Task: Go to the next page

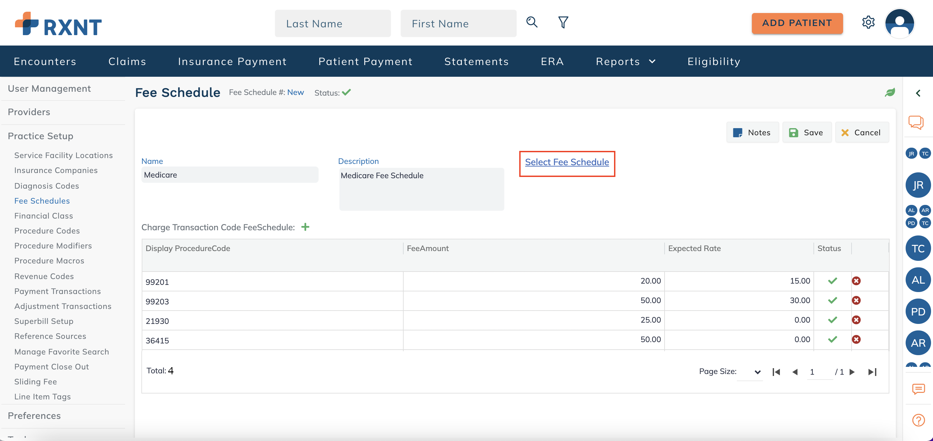Action: tap(852, 372)
